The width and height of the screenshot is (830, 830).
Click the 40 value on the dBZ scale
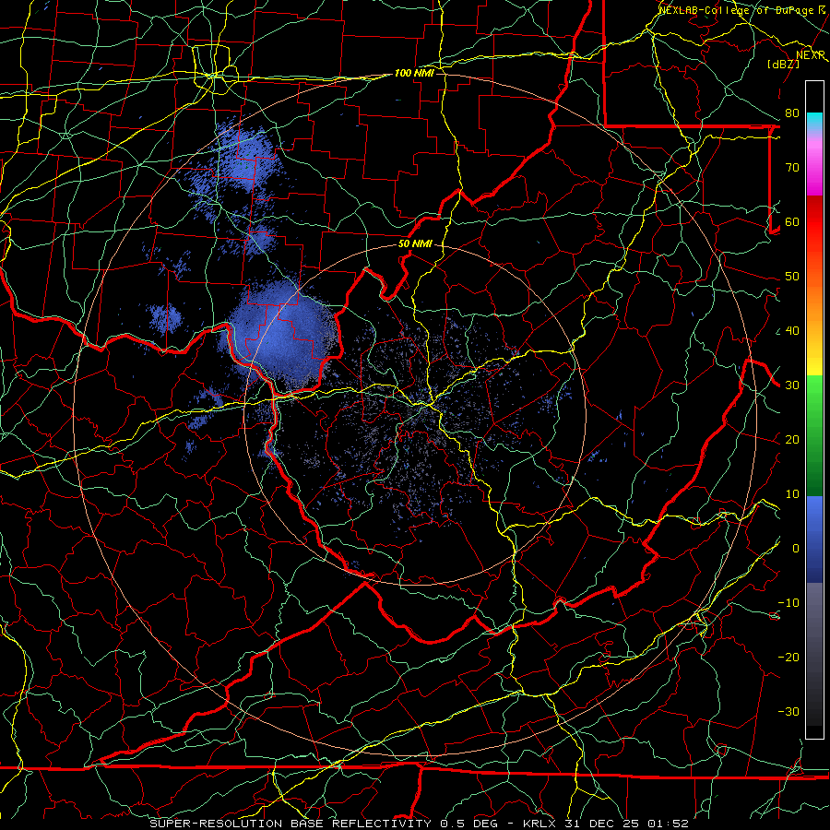(x=792, y=331)
